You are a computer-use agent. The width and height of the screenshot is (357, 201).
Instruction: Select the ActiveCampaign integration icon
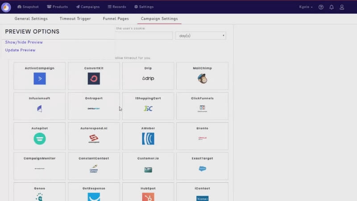coord(40,79)
